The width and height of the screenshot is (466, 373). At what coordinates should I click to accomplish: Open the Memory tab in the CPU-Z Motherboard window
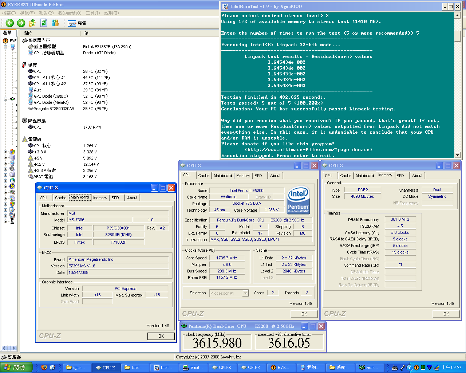(100, 198)
